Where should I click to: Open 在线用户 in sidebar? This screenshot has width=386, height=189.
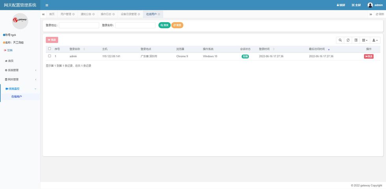(x=17, y=97)
